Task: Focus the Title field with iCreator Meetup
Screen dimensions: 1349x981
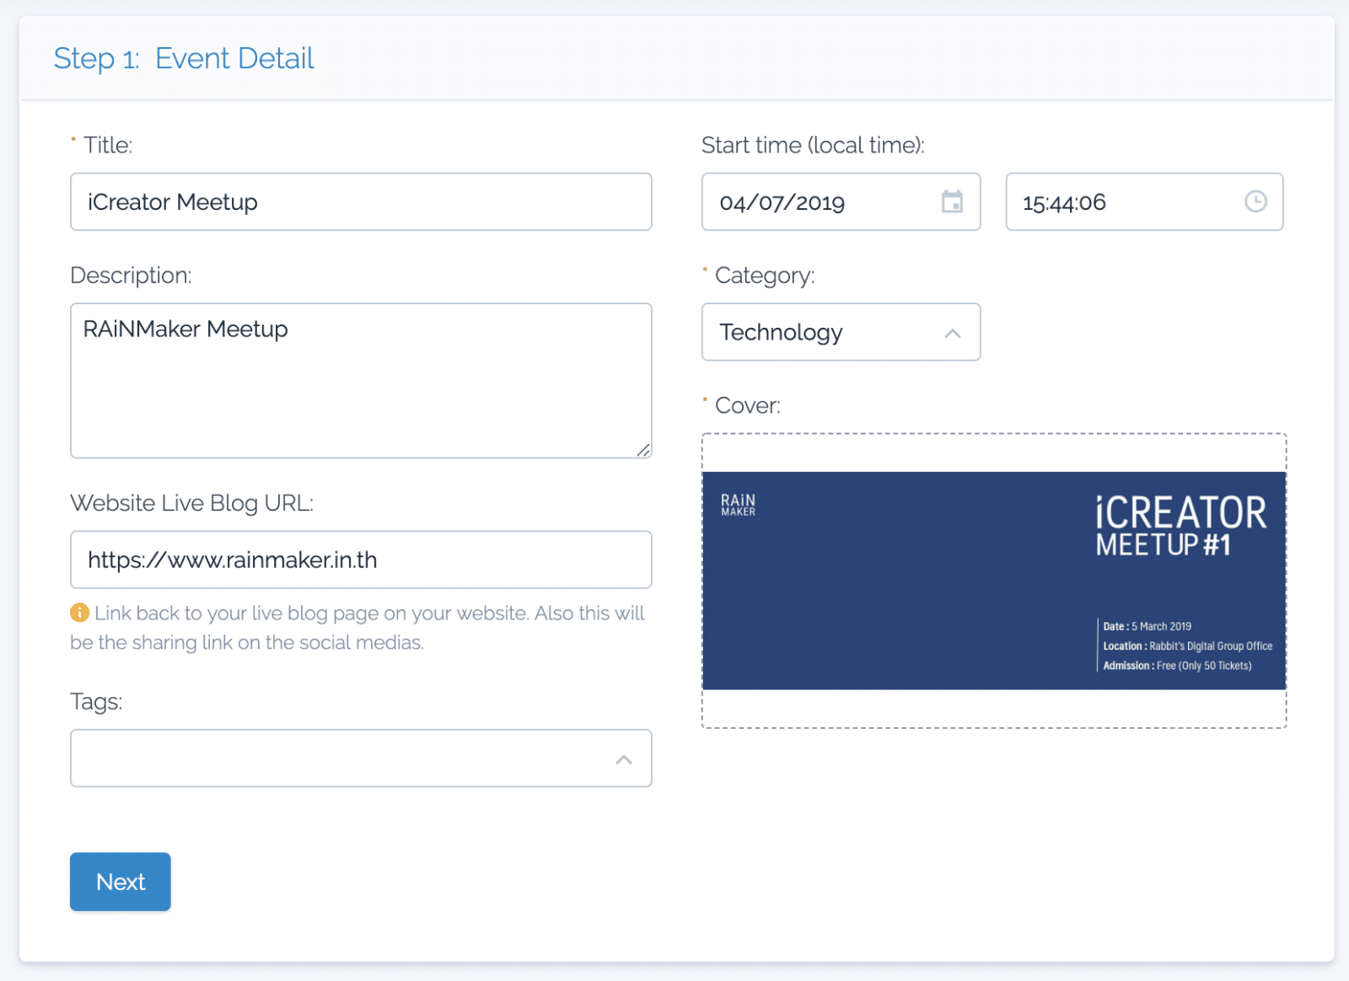Action: coord(361,202)
